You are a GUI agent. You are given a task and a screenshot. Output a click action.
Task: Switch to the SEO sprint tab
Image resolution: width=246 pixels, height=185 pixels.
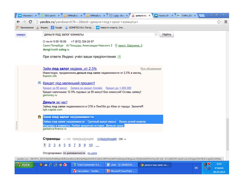pyautogui.click(x=50, y=16)
